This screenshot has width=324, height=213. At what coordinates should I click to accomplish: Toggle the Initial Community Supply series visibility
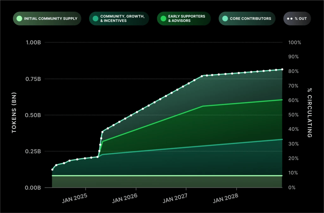(47, 19)
